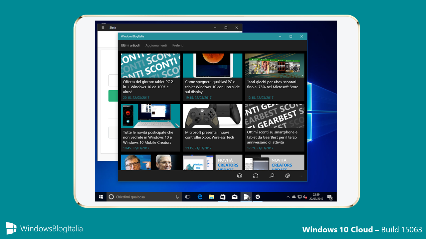The width and height of the screenshot is (426, 239).
Task: Click the OneDrive cloud tray icon
Action: point(294,197)
